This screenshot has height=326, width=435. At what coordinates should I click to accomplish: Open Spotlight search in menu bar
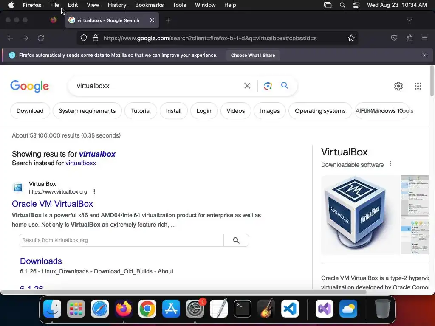click(x=342, y=5)
